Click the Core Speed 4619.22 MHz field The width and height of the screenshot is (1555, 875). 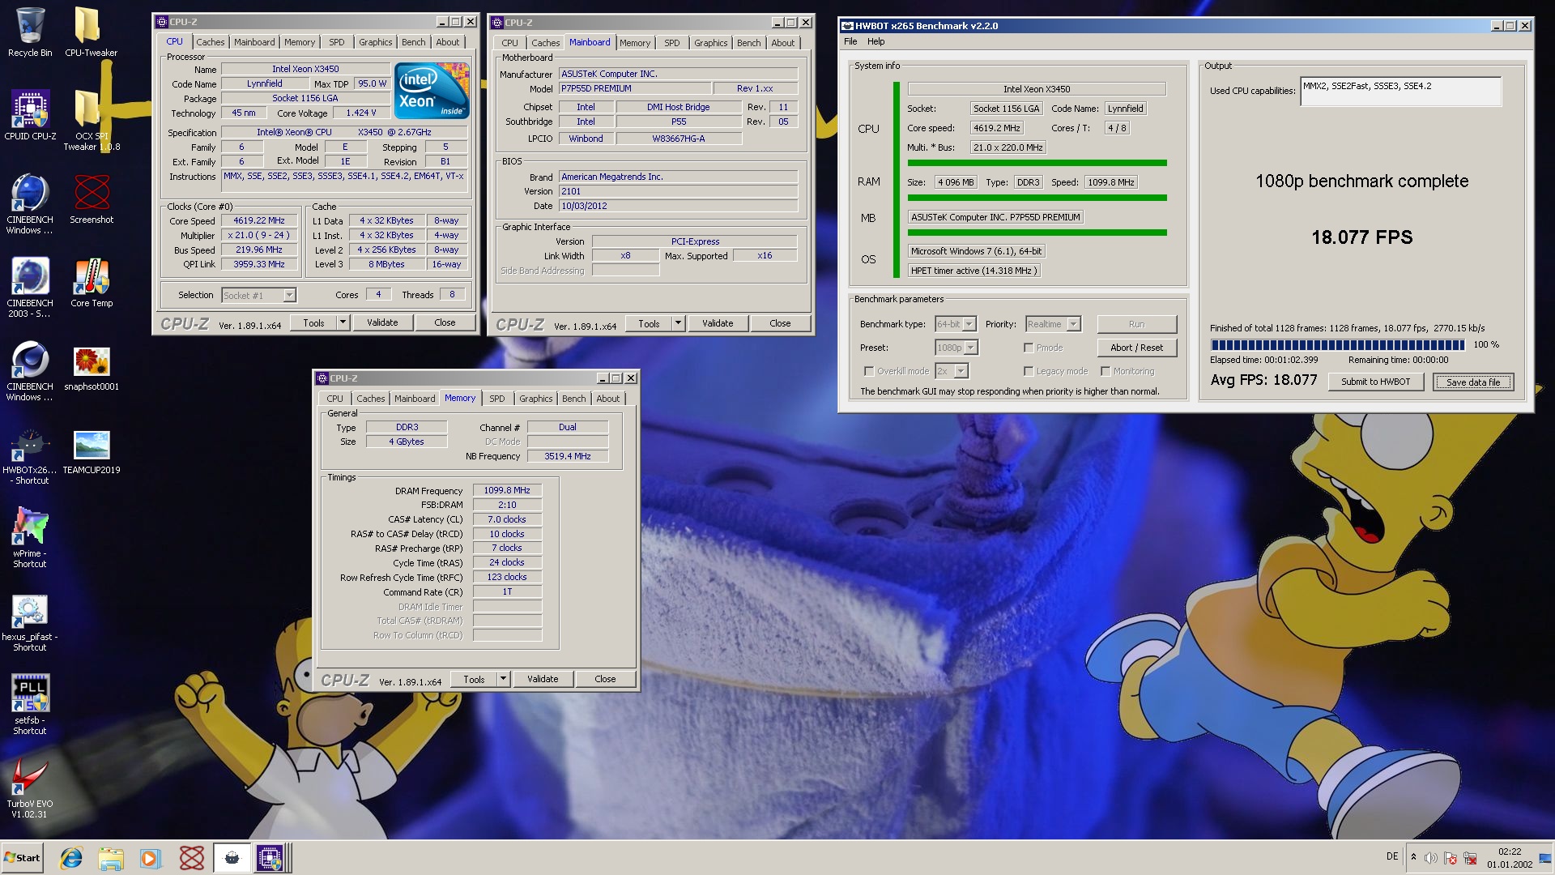tap(259, 220)
